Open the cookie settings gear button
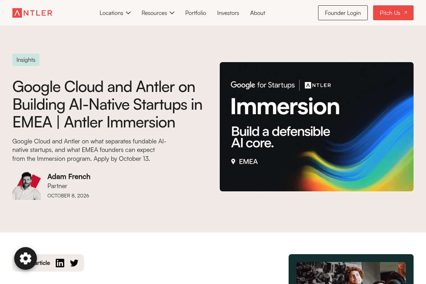This screenshot has width=426, height=284. point(26,258)
